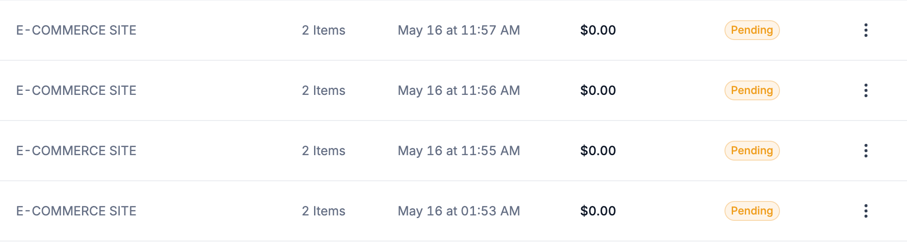Click the date May 16 at 01:53 AM

tap(459, 211)
